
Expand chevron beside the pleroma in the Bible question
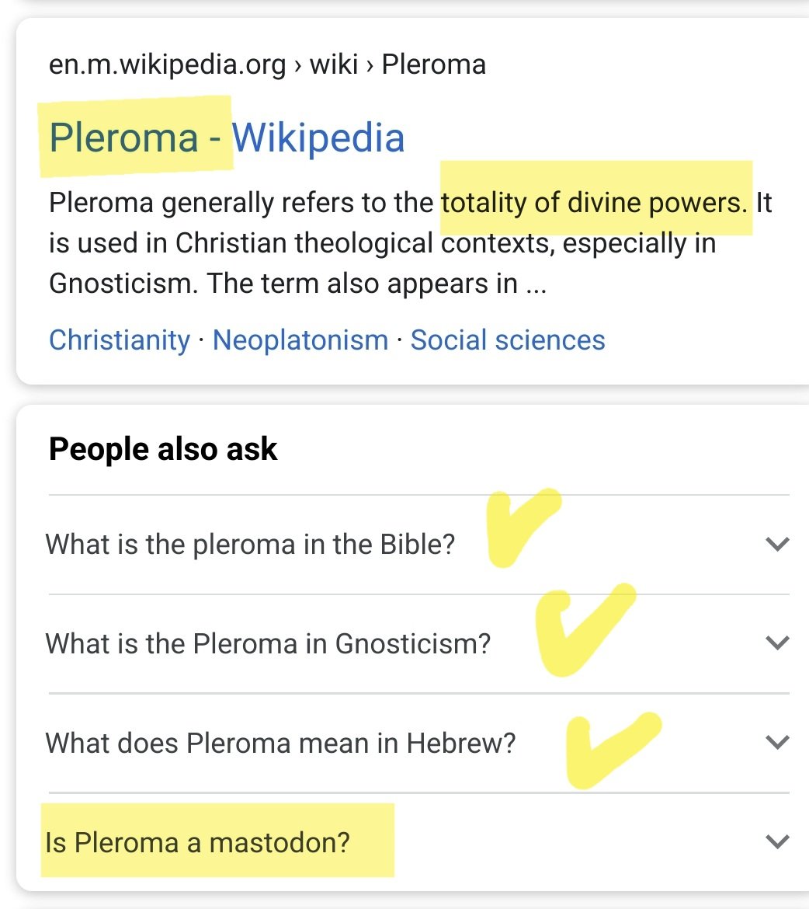(777, 544)
